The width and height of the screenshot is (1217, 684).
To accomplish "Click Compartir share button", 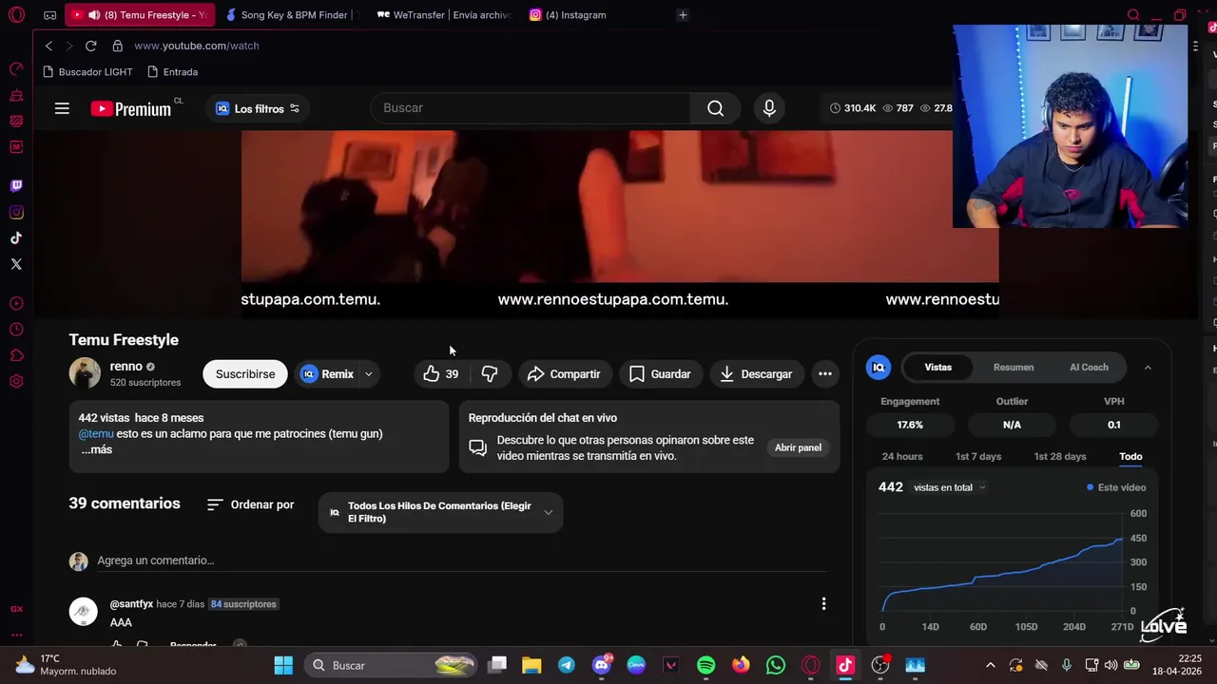I will coord(564,374).
